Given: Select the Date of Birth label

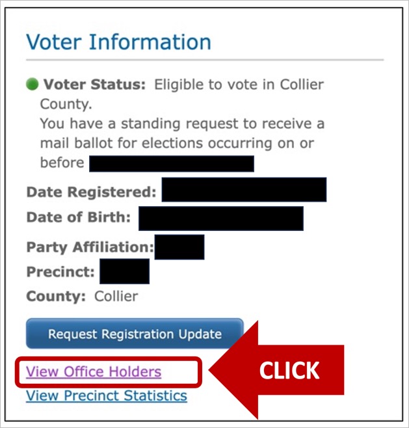Looking at the screenshot, I should tap(79, 218).
